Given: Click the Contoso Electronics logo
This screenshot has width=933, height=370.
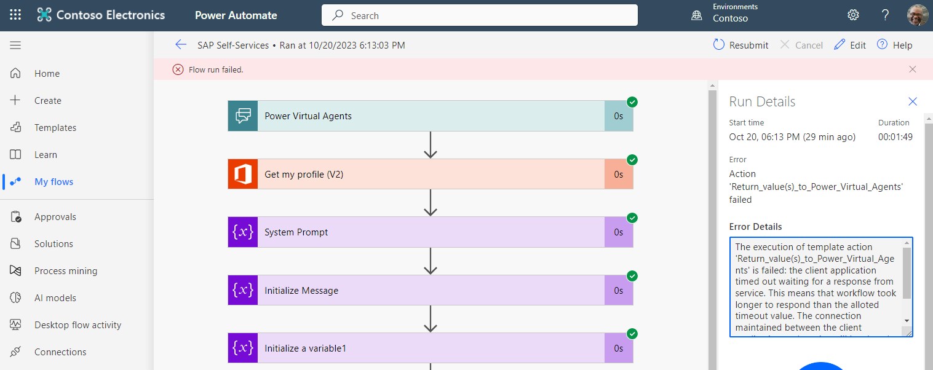Looking at the screenshot, I should (x=101, y=15).
